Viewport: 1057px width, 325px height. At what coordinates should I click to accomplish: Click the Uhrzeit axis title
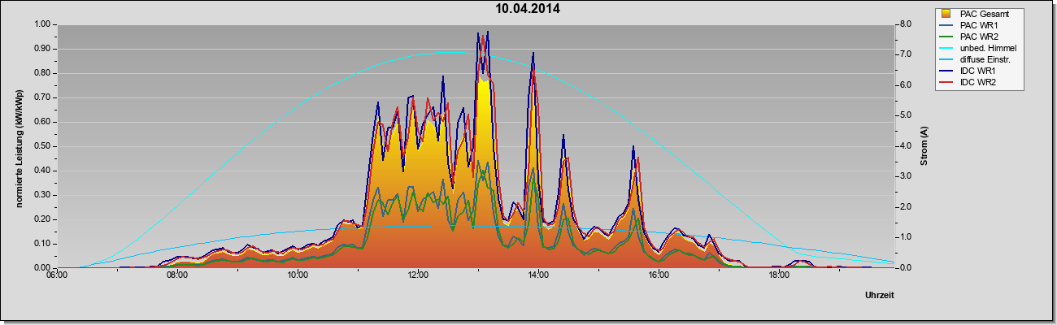point(880,296)
